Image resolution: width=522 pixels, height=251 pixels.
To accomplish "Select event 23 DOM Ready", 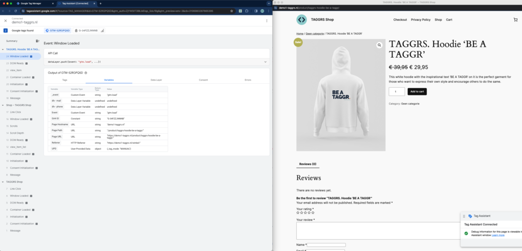I will (20, 63).
